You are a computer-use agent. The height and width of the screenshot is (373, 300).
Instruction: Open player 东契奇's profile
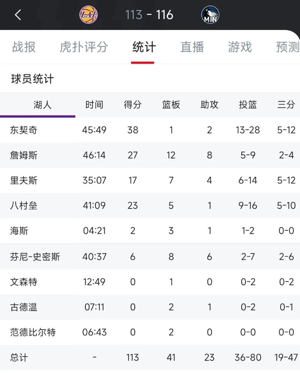[24, 130]
